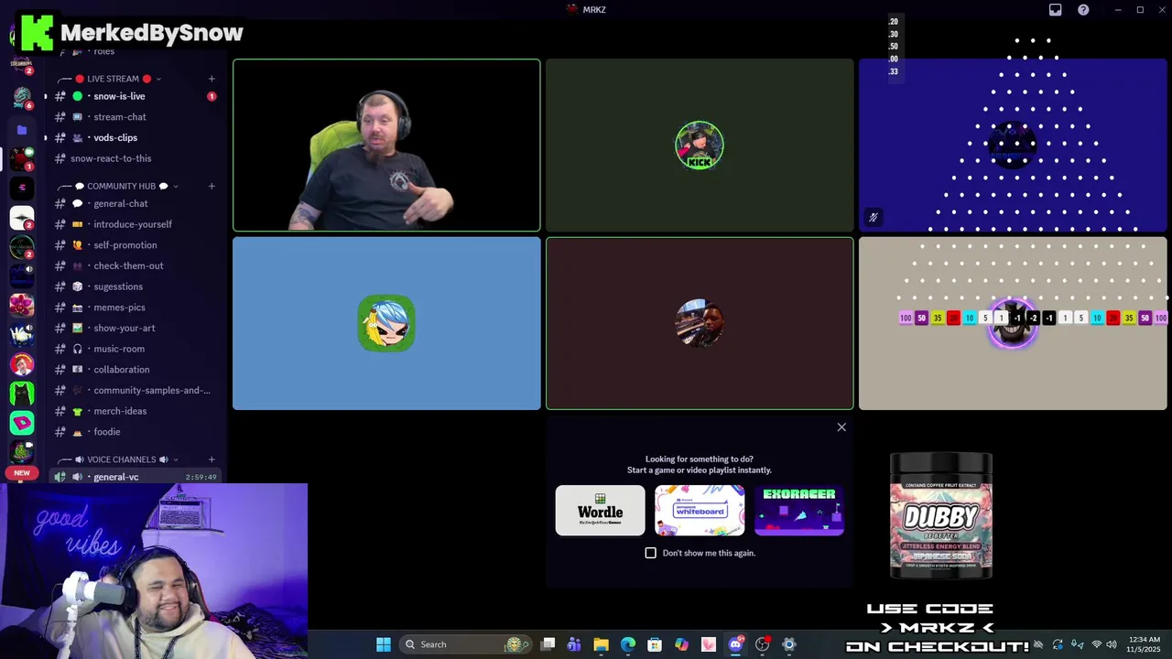This screenshot has height=659, width=1172.
Task: Switch to Discord in the taskbar
Action: click(735, 644)
